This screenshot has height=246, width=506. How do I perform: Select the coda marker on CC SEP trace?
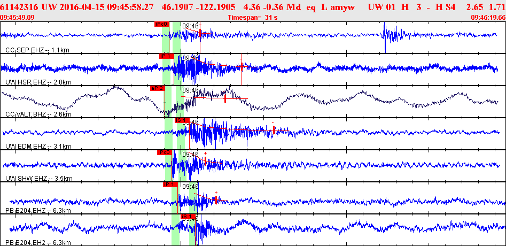tap(200, 33)
